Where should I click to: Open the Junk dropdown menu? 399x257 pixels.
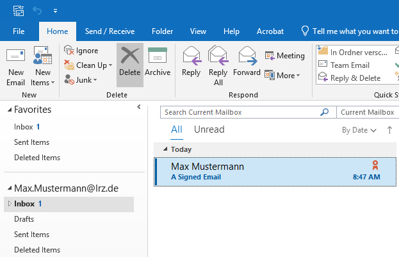tap(81, 80)
